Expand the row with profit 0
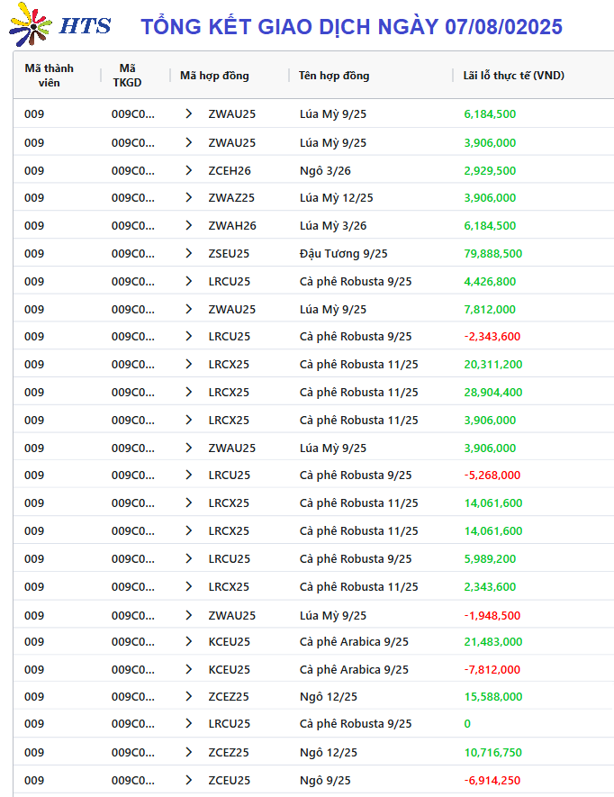 188,724
